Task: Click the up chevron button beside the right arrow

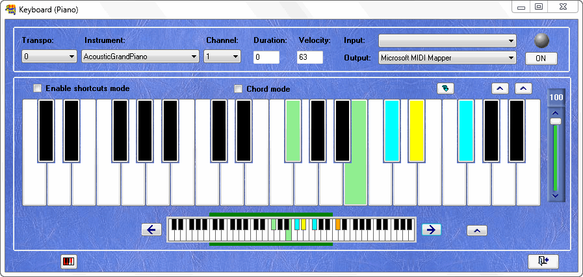Action: click(477, 231)
